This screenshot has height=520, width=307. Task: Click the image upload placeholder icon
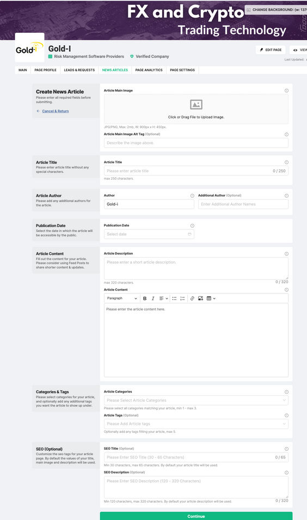(x=197, y=105)
